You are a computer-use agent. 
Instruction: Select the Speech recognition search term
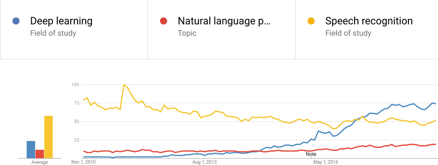[x=369, y=21]
